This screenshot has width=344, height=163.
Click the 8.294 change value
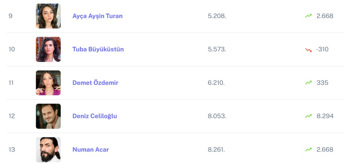click(325, 116)
